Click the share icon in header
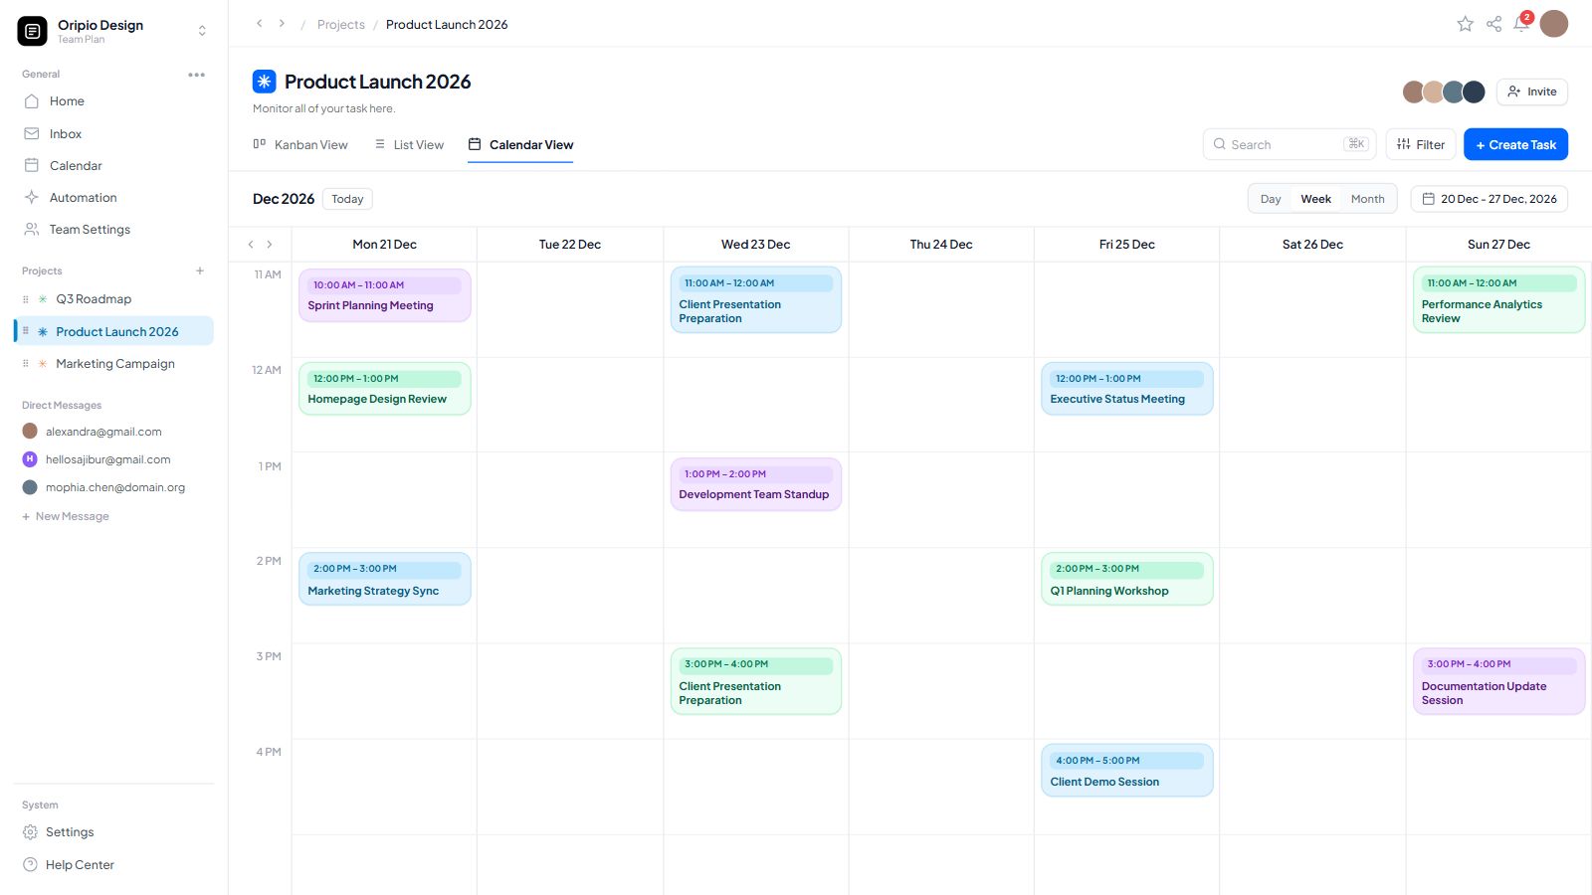 click(1493, 24)
